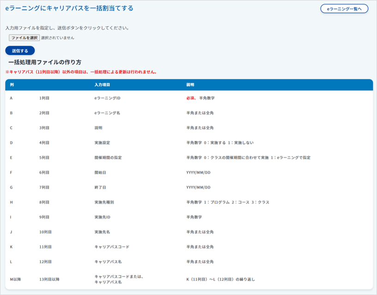Select the キャリアパスコード cell in row K
377x295 pixels.
(112, 247)
